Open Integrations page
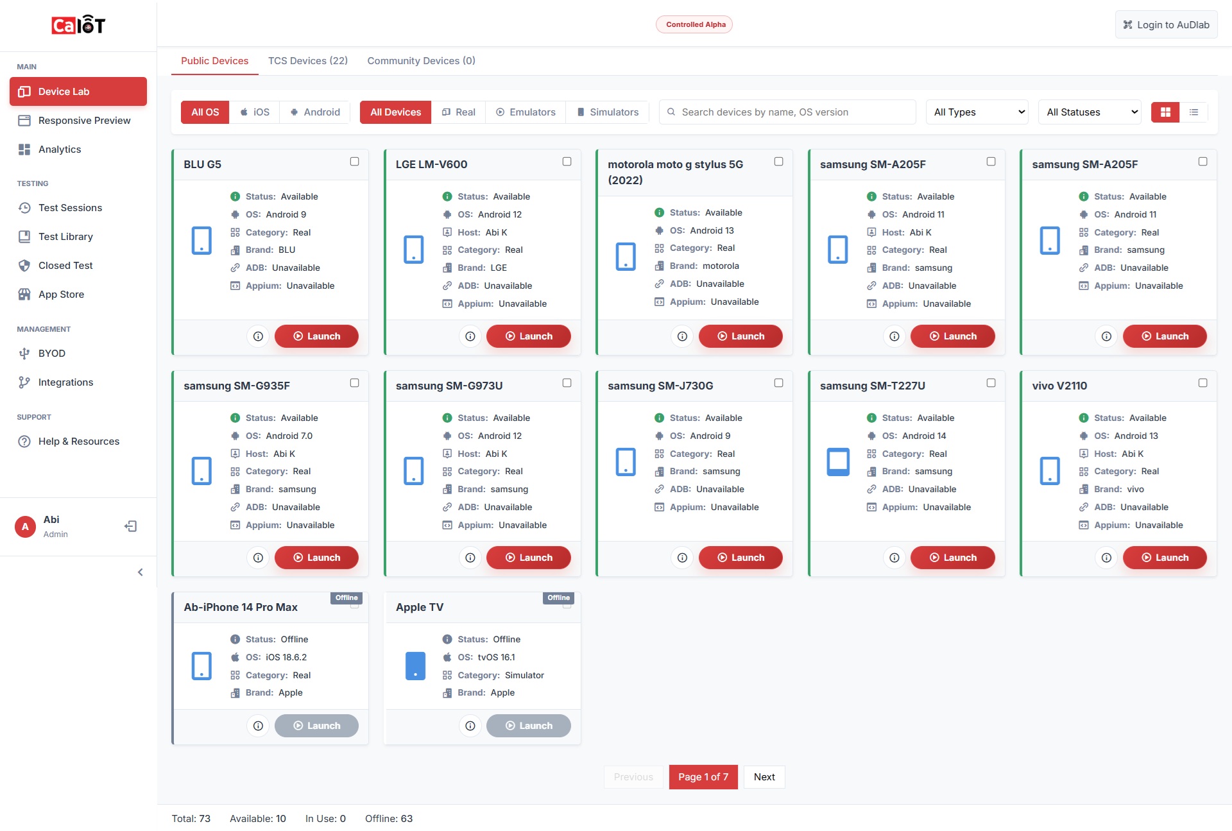The width and height of the screenshot is (1232, 831). click(78, 382)
